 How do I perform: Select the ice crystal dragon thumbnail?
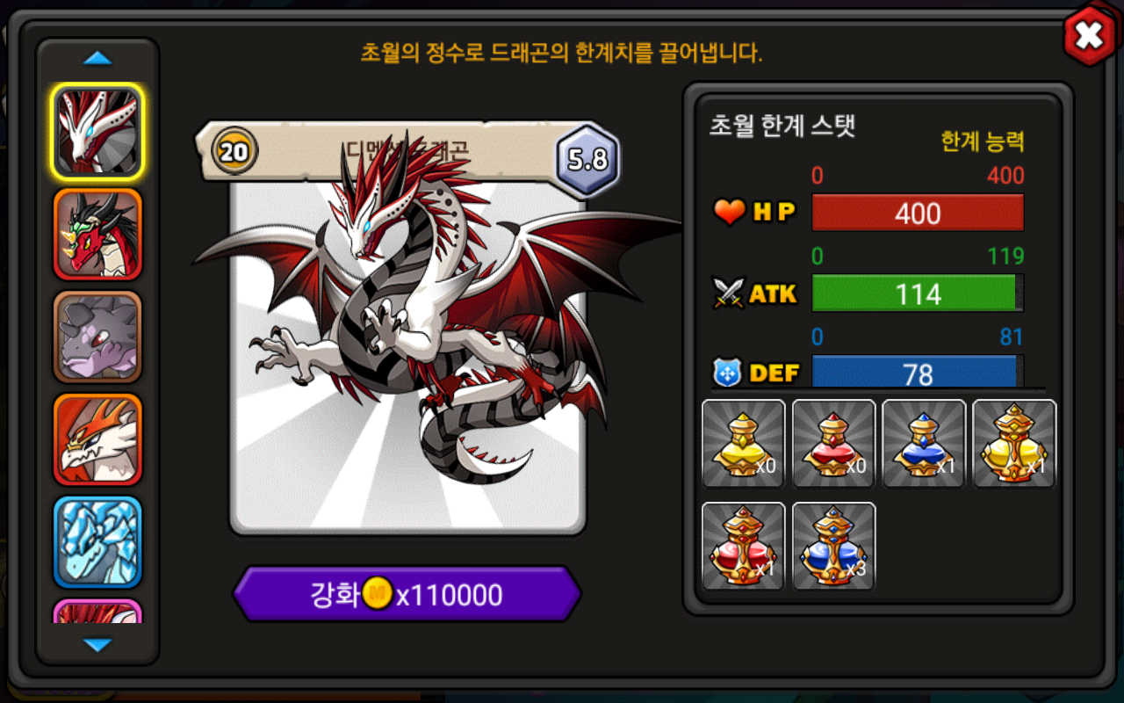(97, 542)
